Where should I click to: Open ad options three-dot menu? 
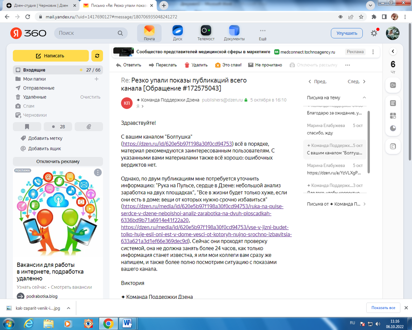[98, 172]
